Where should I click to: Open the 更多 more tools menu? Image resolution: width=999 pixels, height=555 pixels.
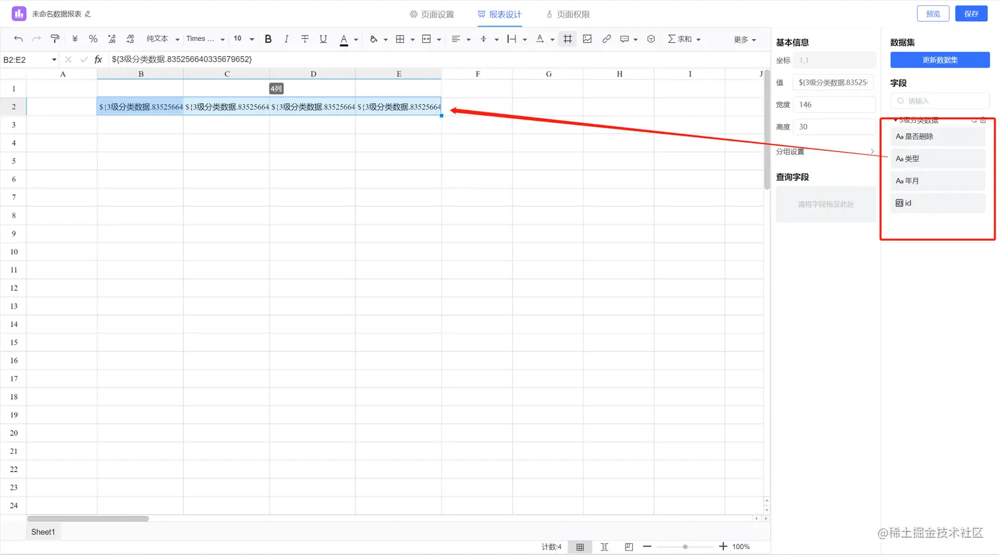pos(745,40)
